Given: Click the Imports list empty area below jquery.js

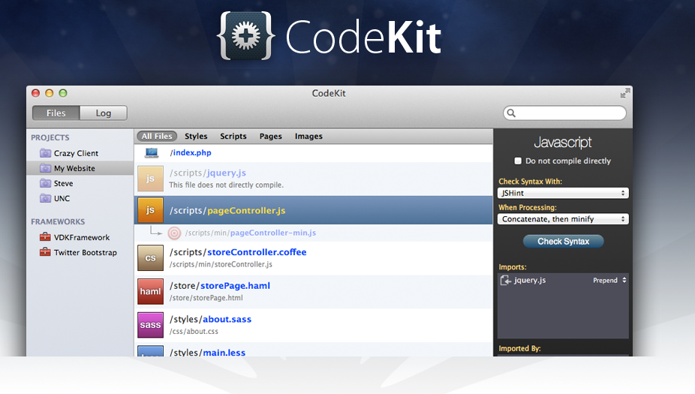Looking at the screenshot, I should point(563,312).
